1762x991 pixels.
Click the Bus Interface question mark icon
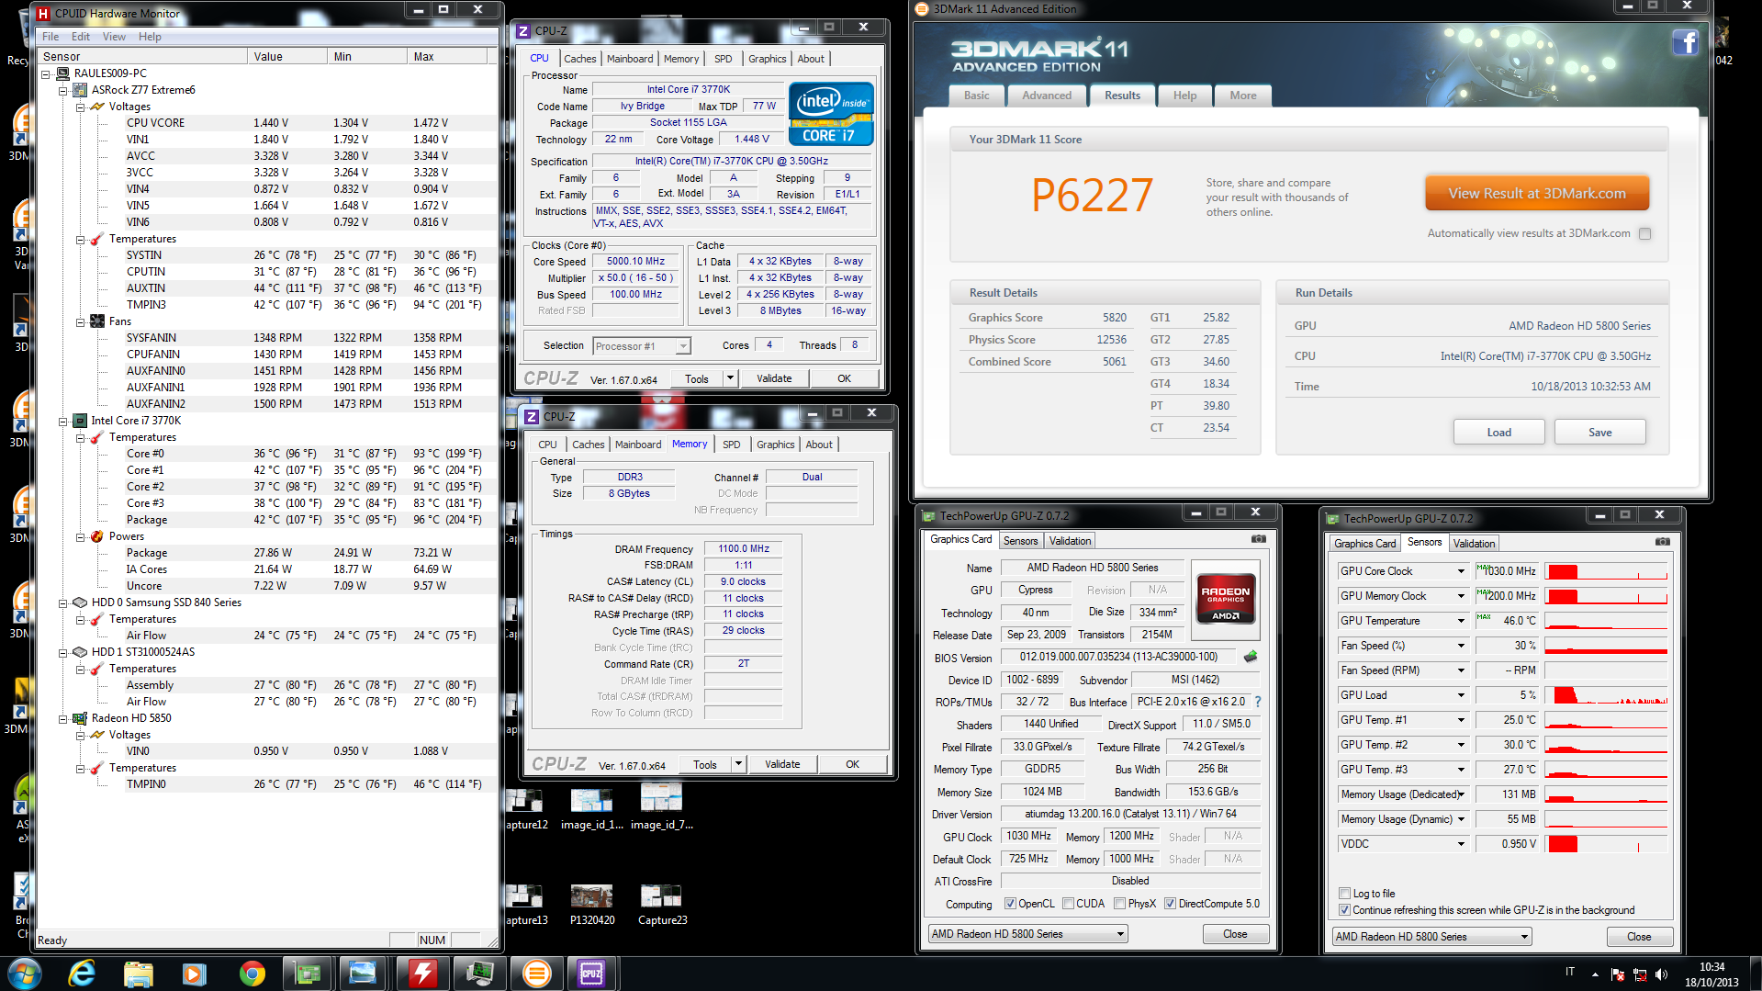point(1257,702)
